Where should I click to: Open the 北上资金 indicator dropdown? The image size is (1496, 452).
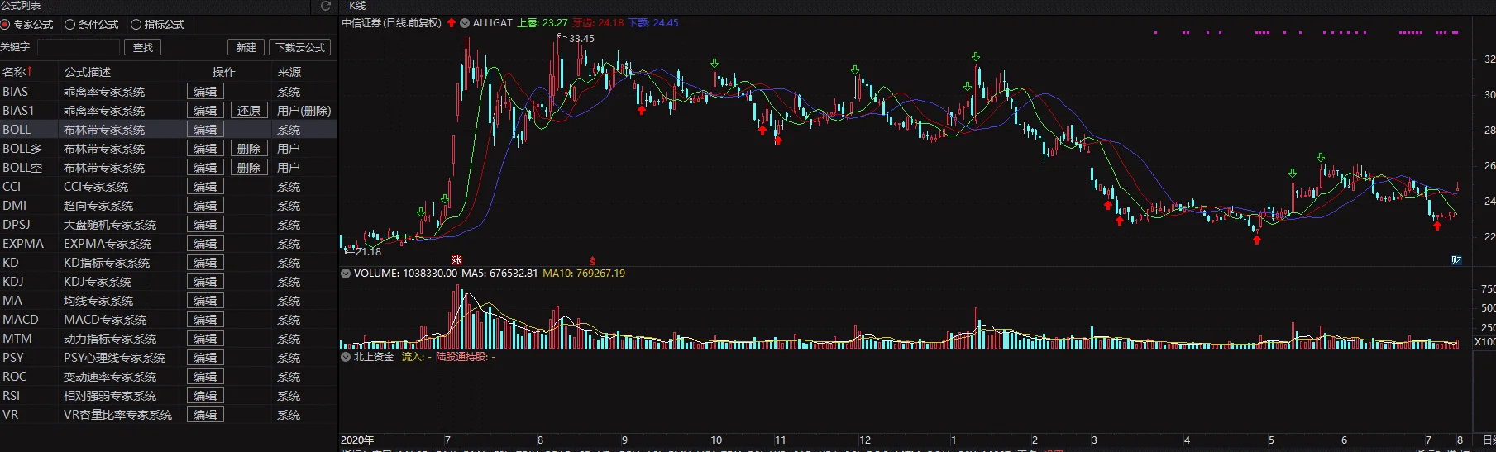coord(346,357)
